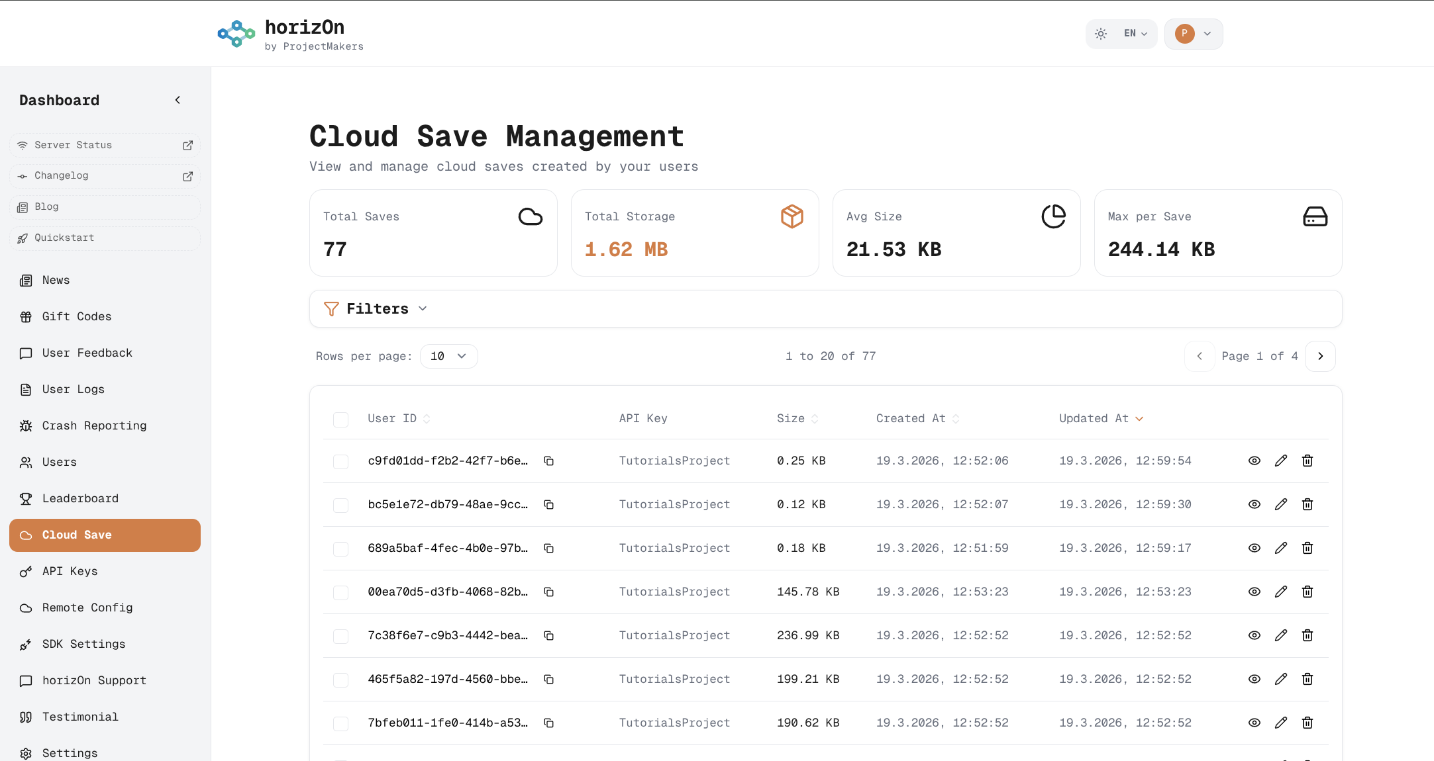Tick the checkbox for row 7c38f6e7

point(340,636)
